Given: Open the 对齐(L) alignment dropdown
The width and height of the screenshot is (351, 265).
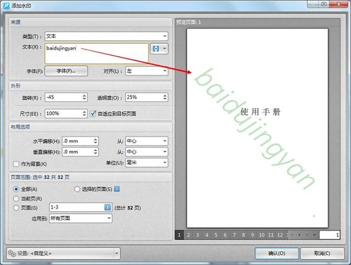Looking at the screenshot, I should 146,71.
